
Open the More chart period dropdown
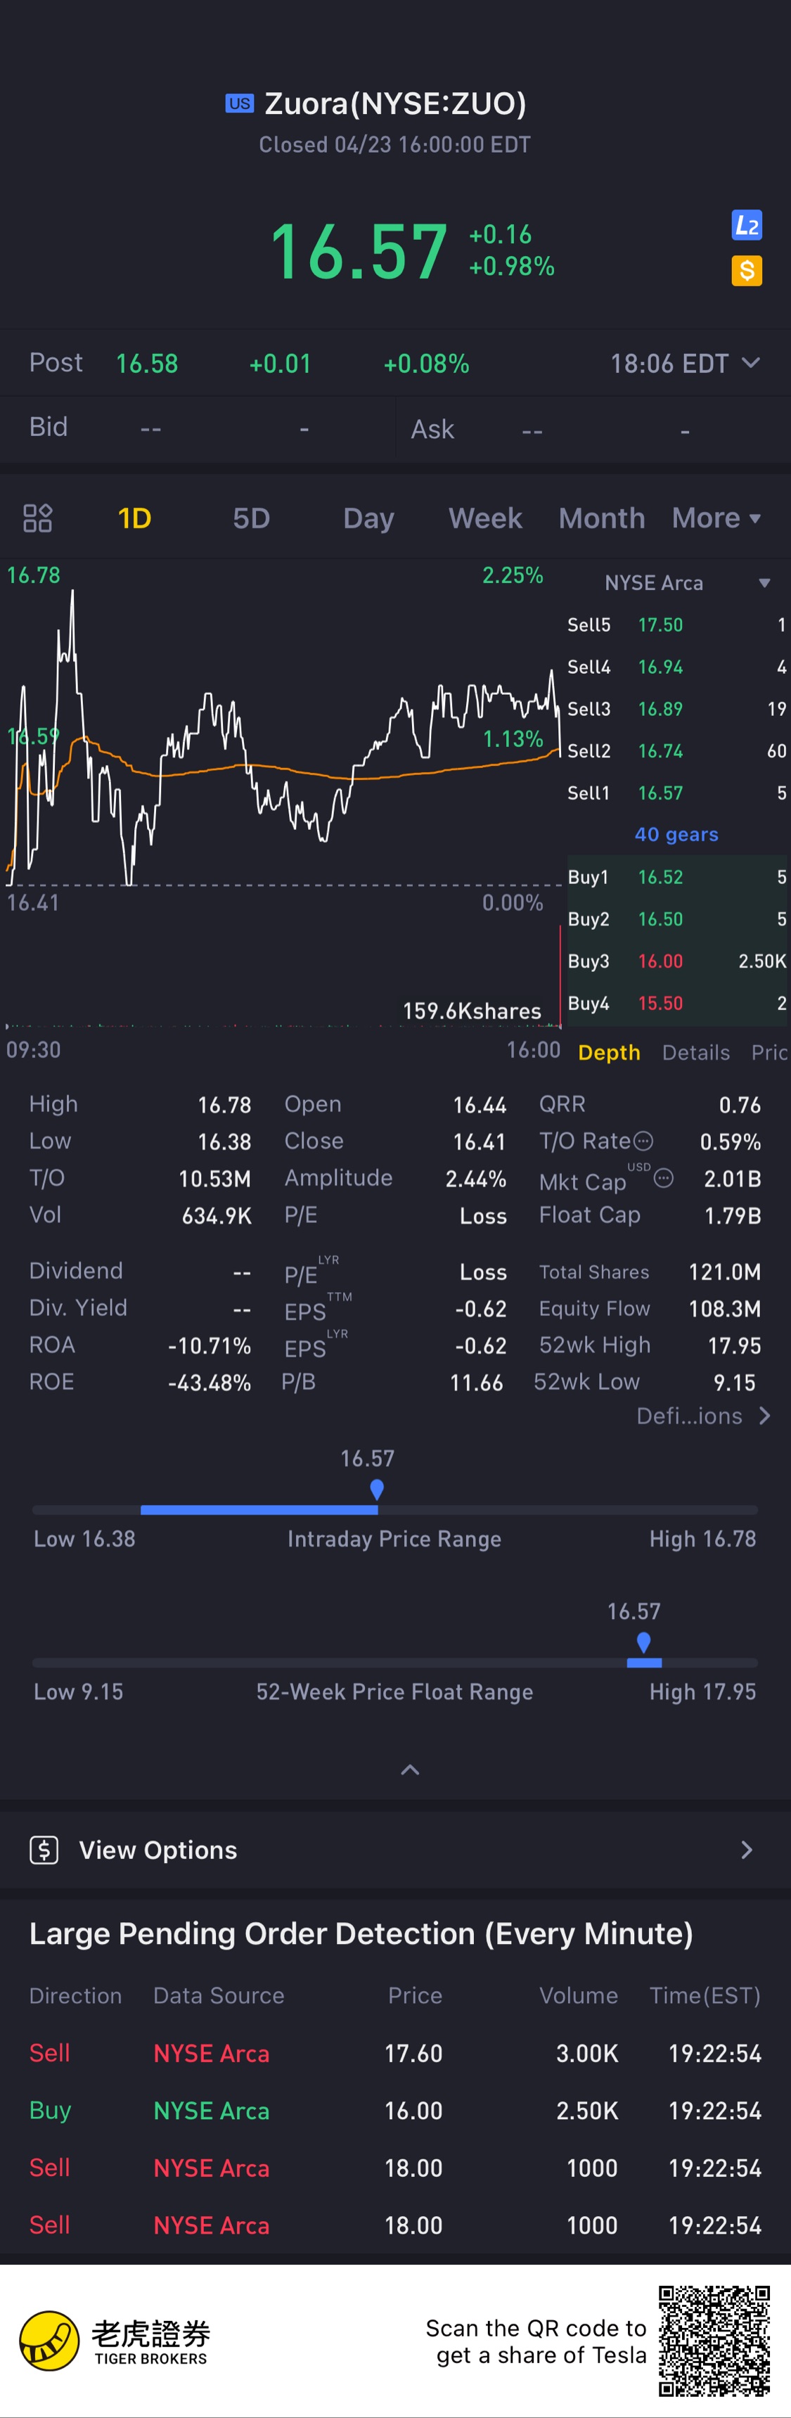click(x=717, y=518)
